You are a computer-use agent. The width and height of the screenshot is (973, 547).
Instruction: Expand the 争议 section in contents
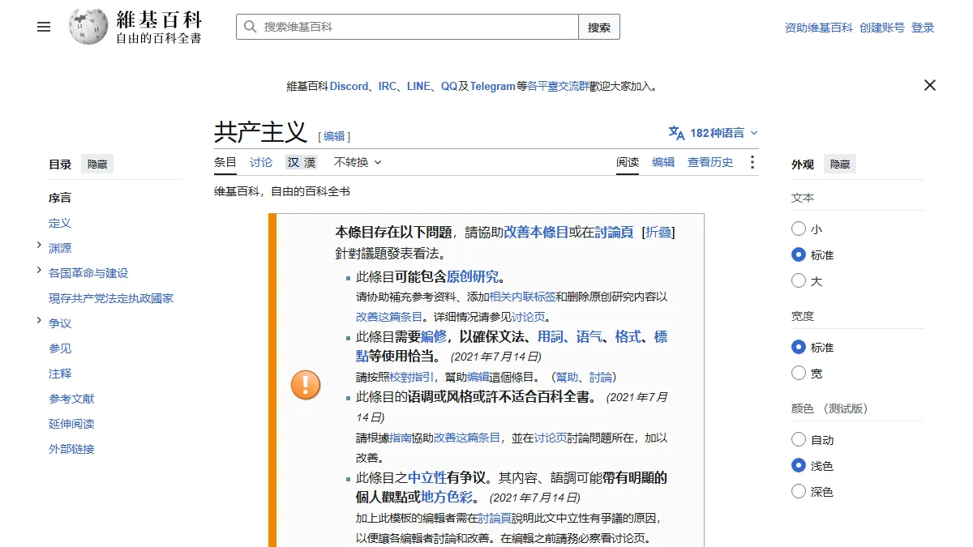point(39,321)
